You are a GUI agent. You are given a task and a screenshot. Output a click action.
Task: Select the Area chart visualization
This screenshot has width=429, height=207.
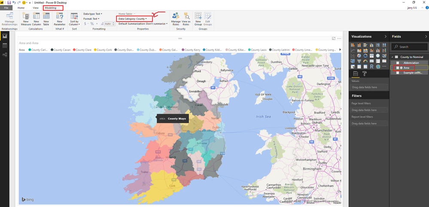pos(359,50)
